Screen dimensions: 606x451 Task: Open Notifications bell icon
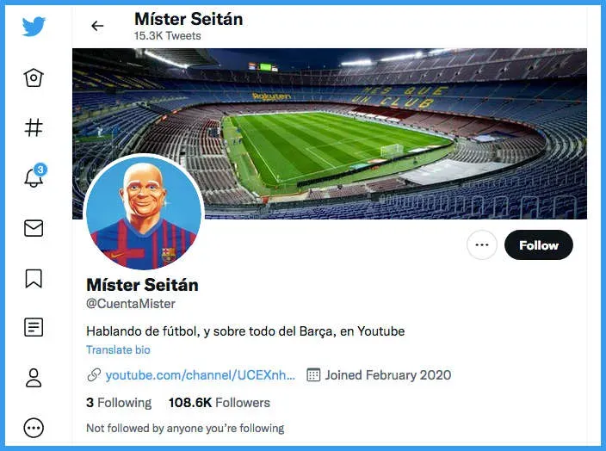(x=34, y=178)
